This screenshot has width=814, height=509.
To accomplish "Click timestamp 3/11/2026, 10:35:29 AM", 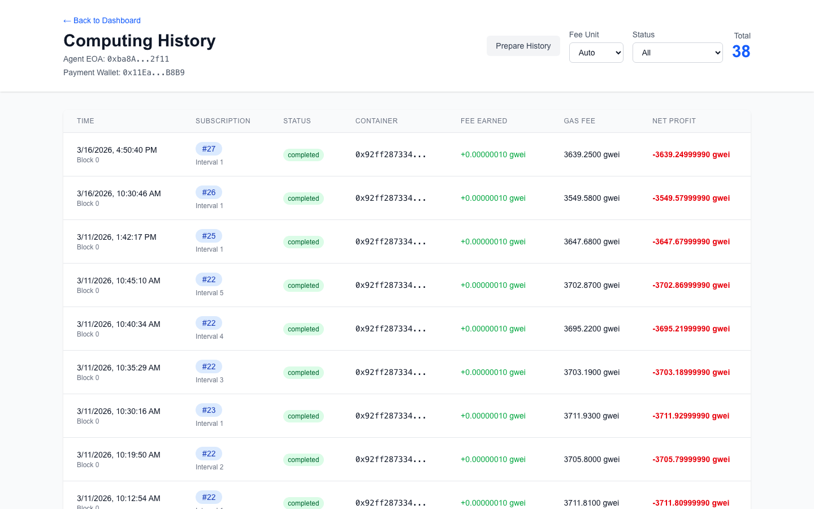I will tap(119, 368).
